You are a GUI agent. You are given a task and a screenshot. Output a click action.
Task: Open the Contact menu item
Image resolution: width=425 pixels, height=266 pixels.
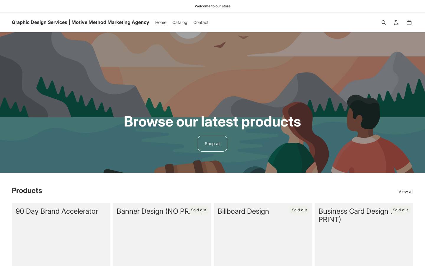pos(201,22)
